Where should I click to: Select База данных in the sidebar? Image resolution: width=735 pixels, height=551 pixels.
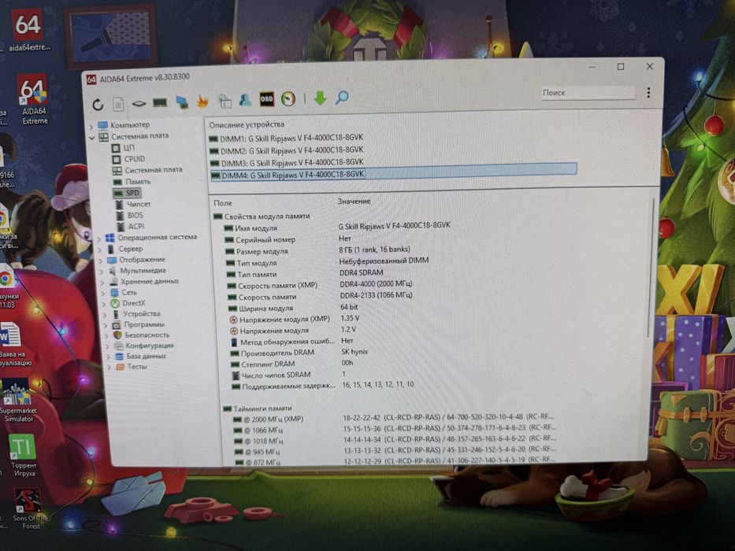pyautogui.click(x=141, y=356)
